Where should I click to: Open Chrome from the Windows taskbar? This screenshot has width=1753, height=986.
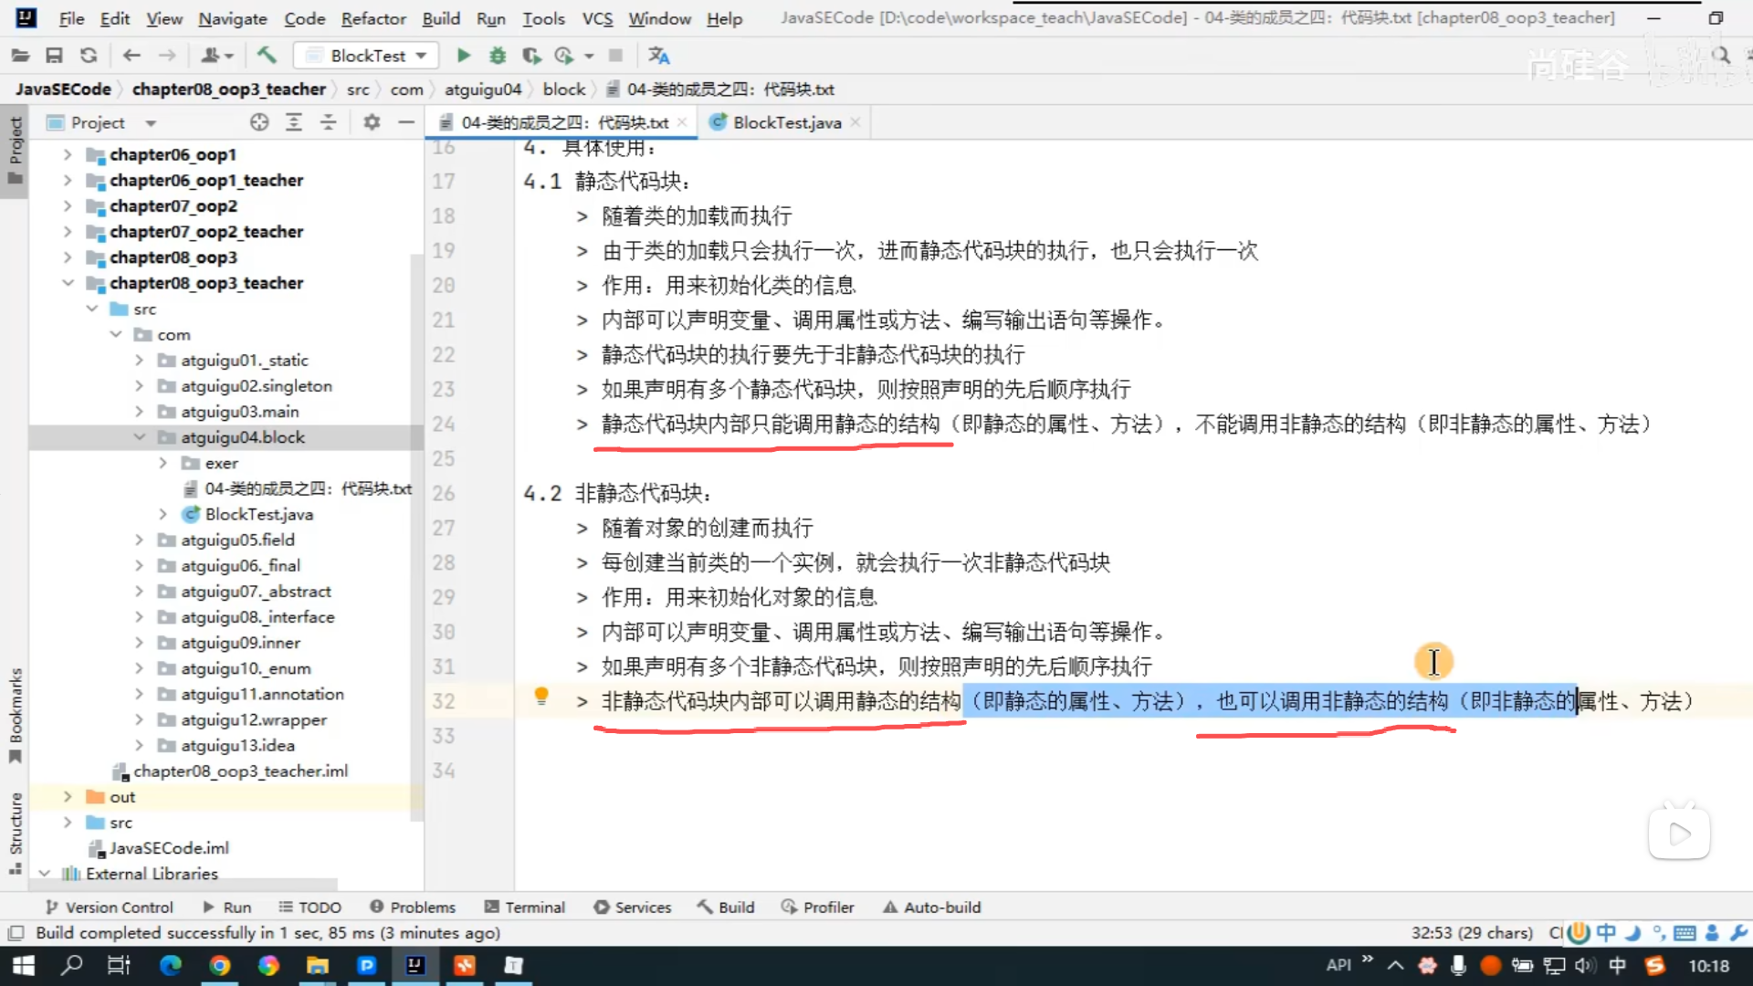click(219, 965)
